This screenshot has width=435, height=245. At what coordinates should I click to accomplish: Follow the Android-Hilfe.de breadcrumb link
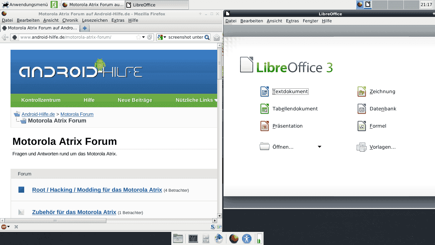click(x=38, y=114)
